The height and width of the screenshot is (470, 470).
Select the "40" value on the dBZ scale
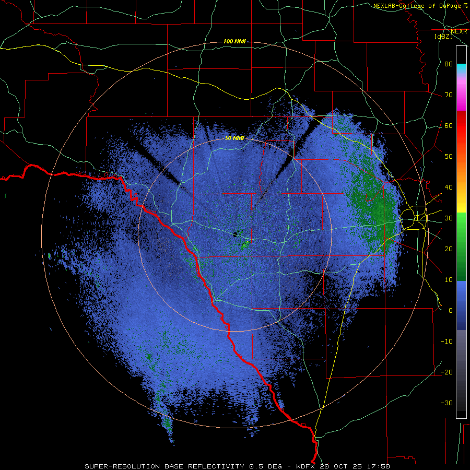click(x=449, y=187)
